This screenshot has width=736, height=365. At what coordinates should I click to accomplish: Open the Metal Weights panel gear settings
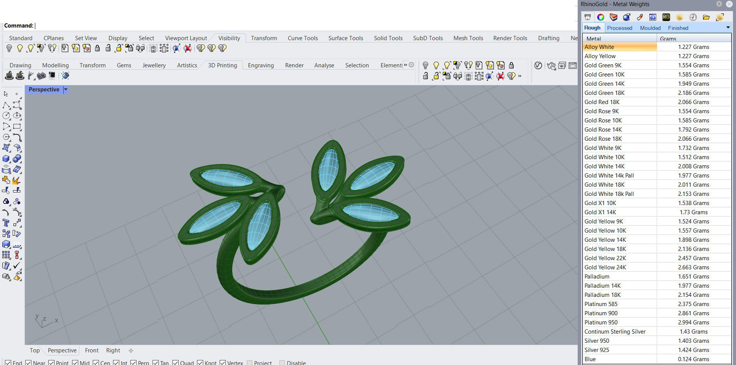[x=719, y=4]
